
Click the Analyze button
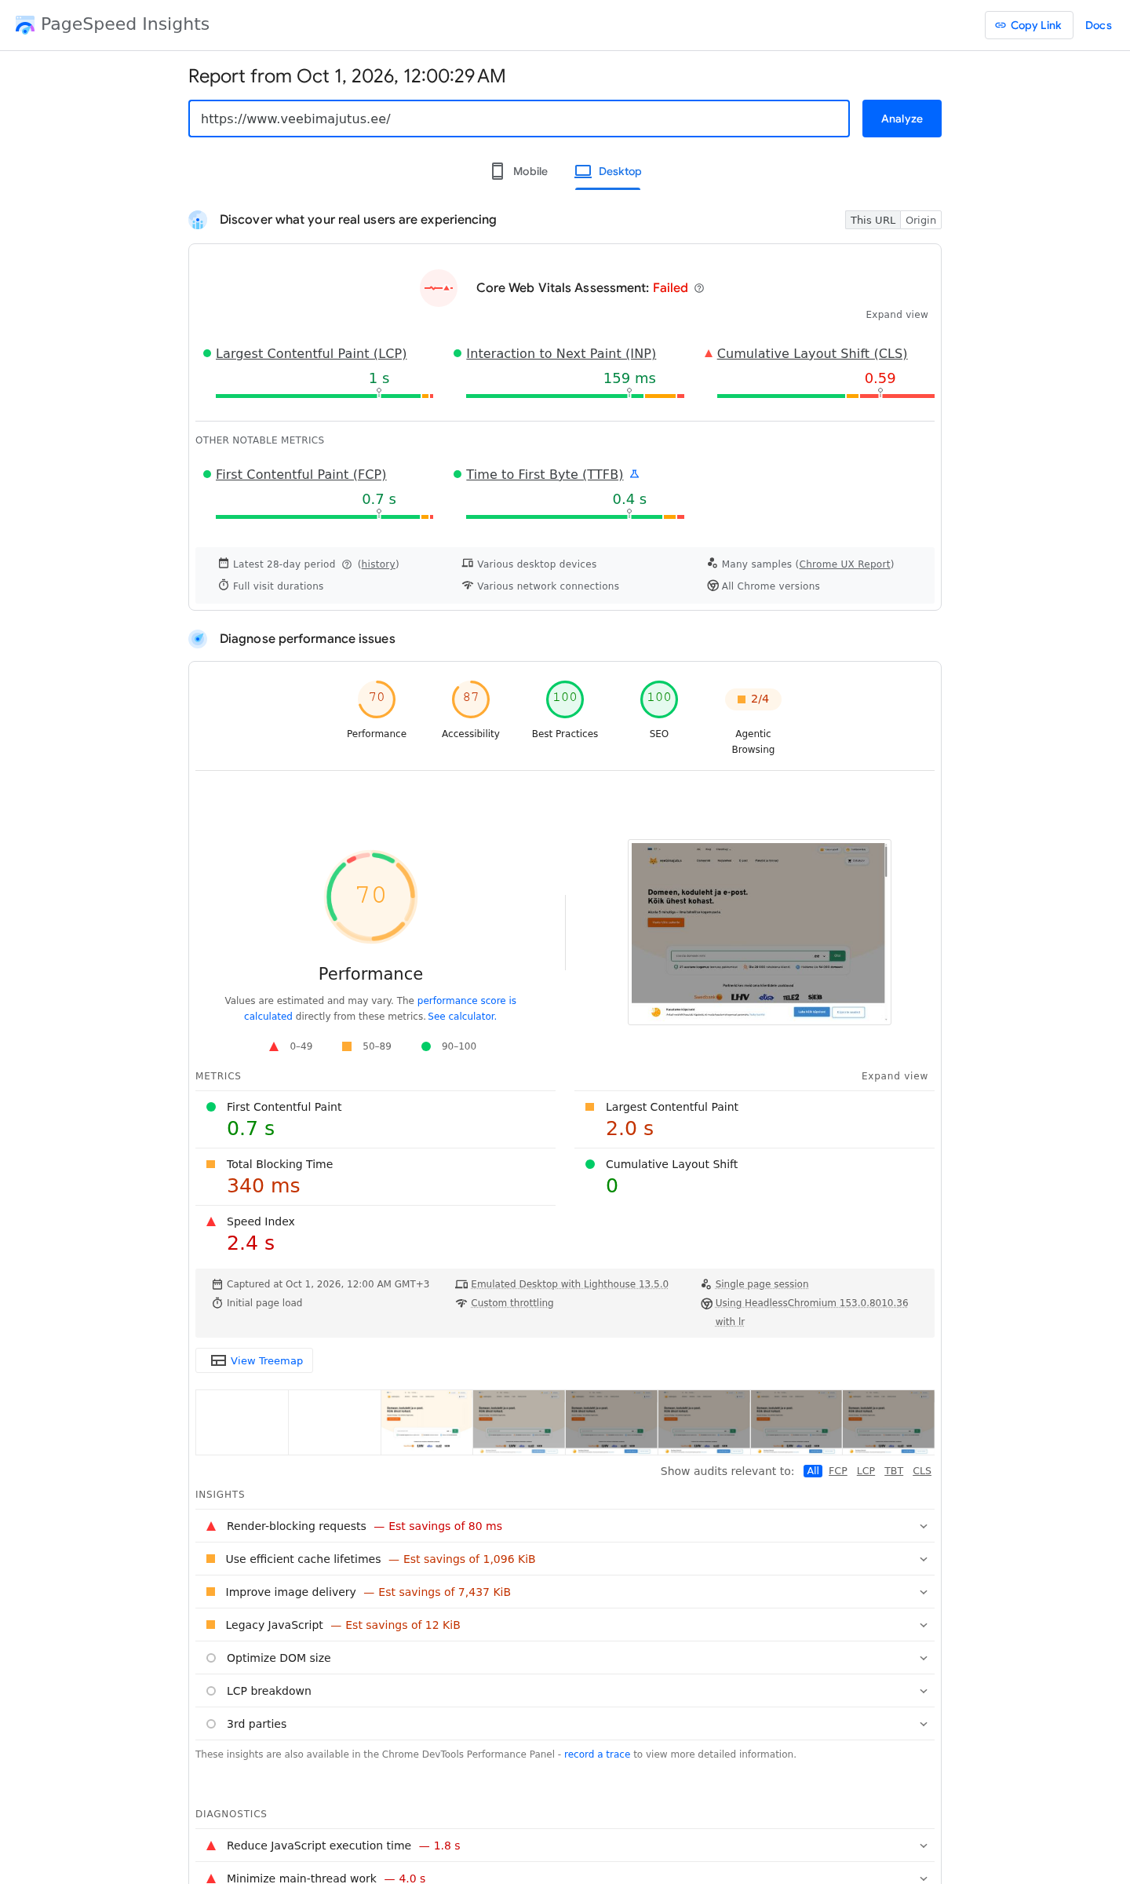point(902,119)
